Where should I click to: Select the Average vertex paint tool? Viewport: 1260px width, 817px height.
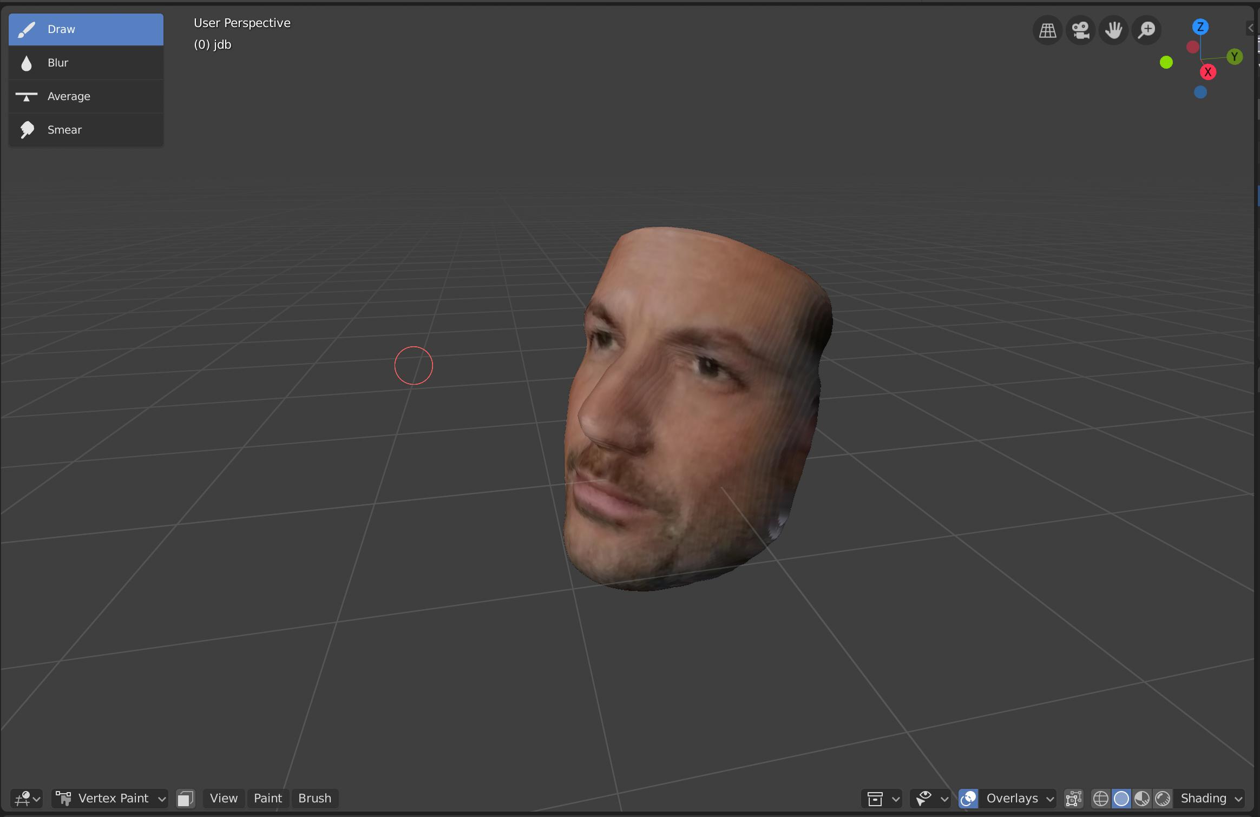pyautogui.click(x=86, y=96)
